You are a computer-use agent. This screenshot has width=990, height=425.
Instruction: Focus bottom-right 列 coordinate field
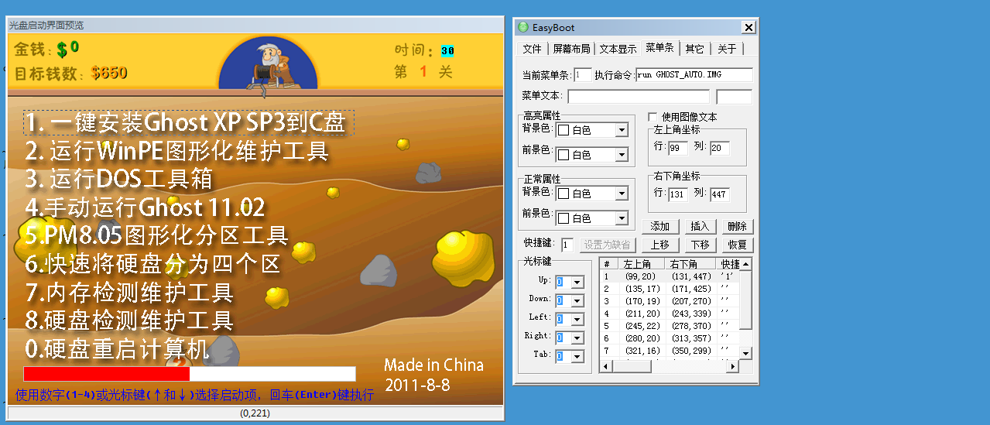pyautogui.click(x=719, y=194)
